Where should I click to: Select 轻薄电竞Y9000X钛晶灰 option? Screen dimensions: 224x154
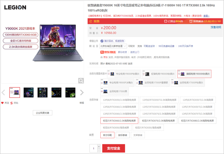159,74
